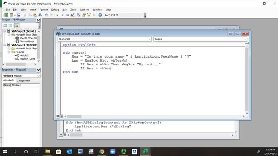
Task: Open the Debug menu
Action: tap(55, 10)
